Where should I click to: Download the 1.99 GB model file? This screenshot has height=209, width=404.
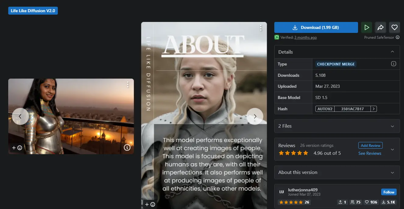316,27
